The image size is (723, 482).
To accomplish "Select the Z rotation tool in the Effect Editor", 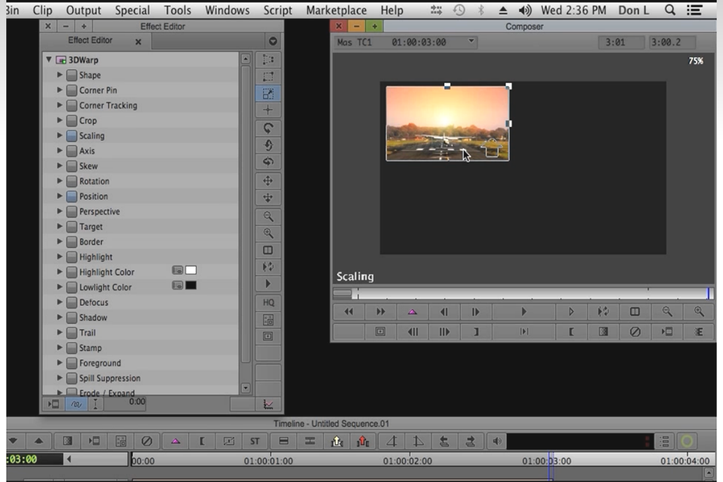I will (x=268, y=128).
